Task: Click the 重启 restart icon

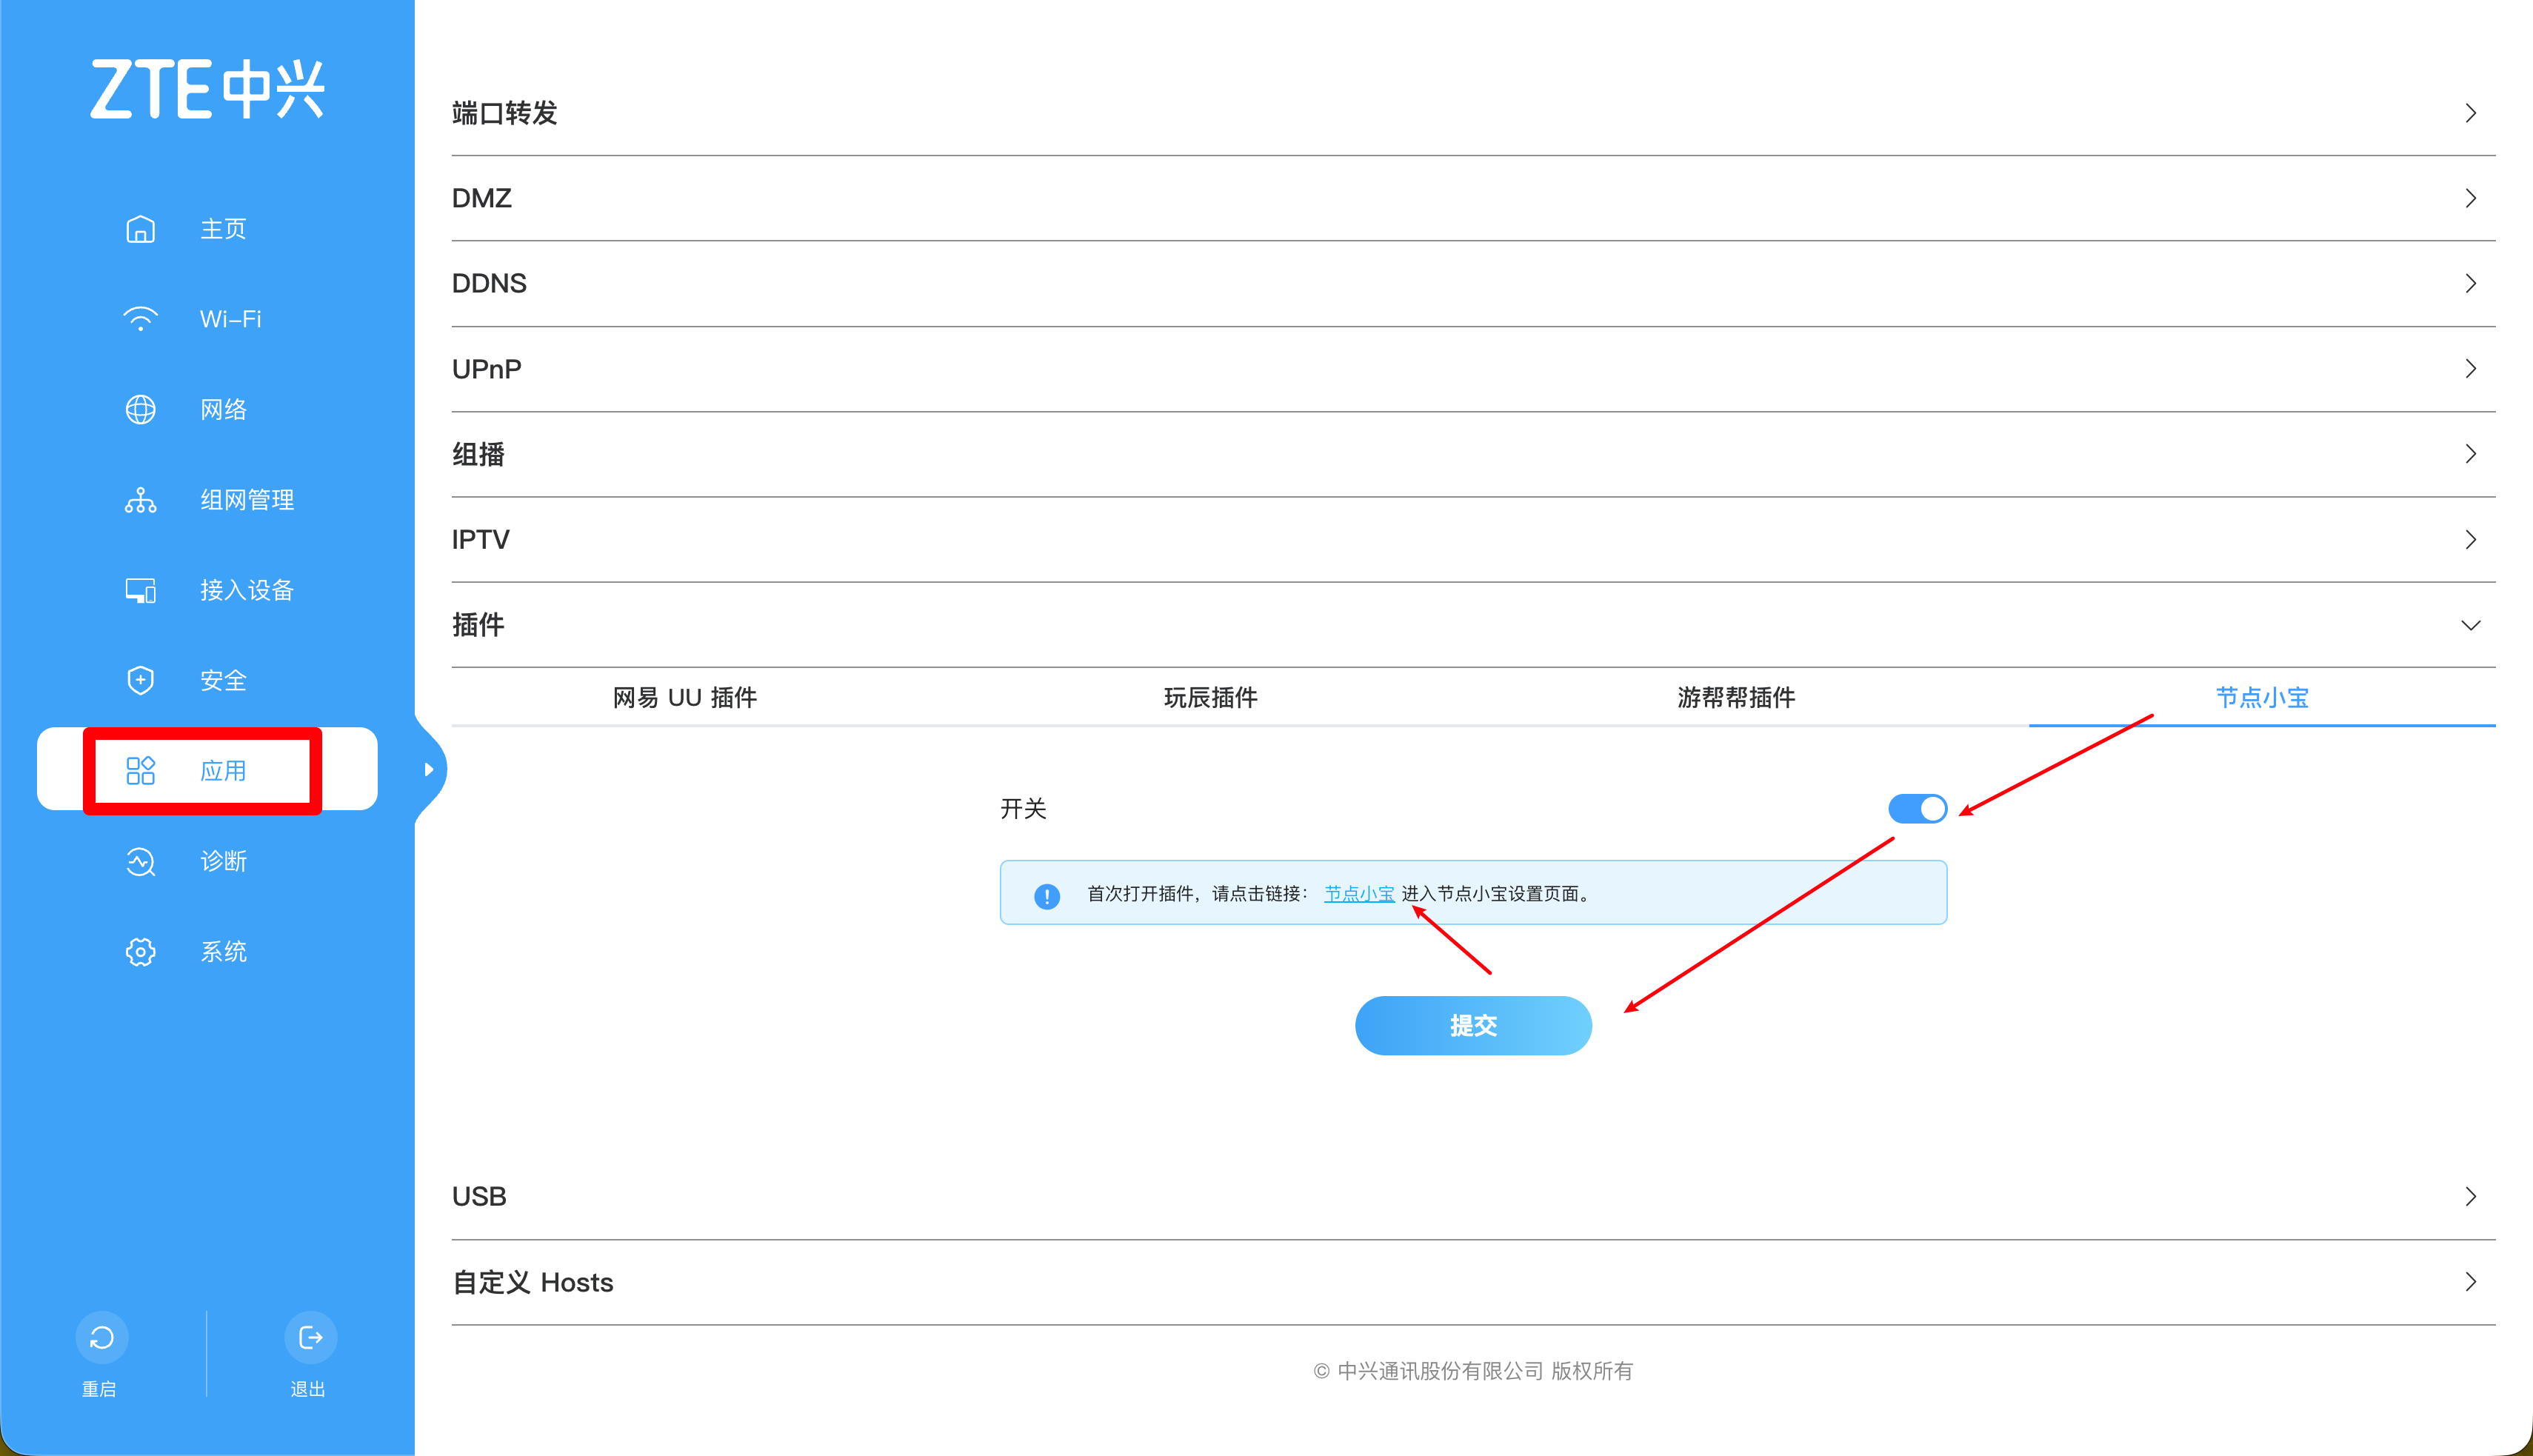Action: (x=101, y=1337)
